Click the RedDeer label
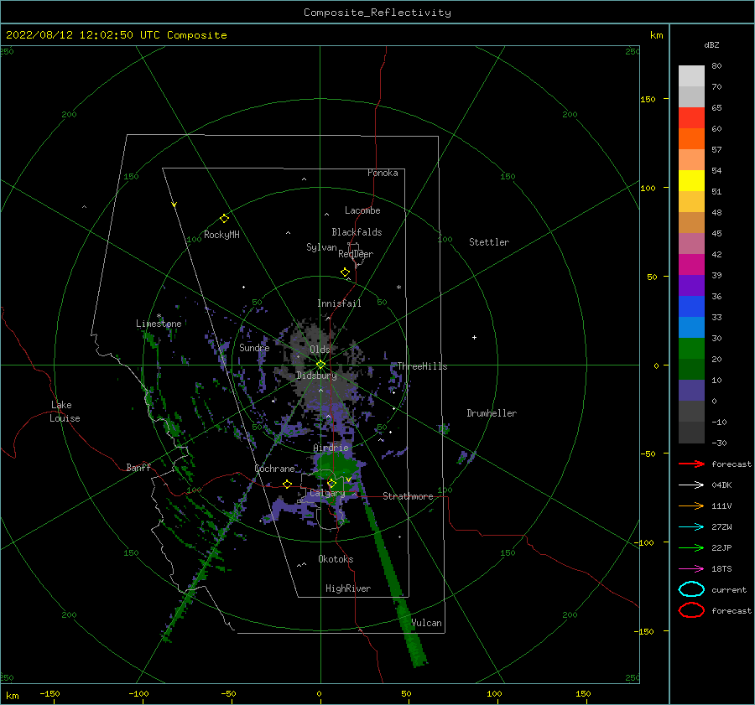The image size is (755, 705). tap(356, 254)
